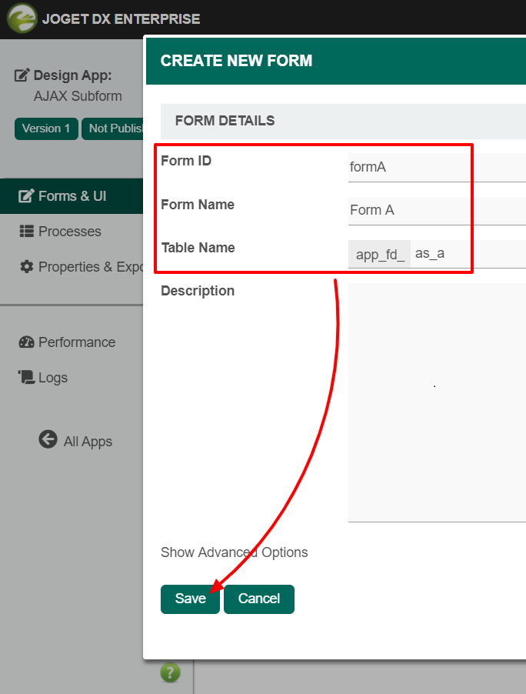Click the All Apps back arrow icon
Viewport: 526px width, 694px height.
[x=48, y=439]
